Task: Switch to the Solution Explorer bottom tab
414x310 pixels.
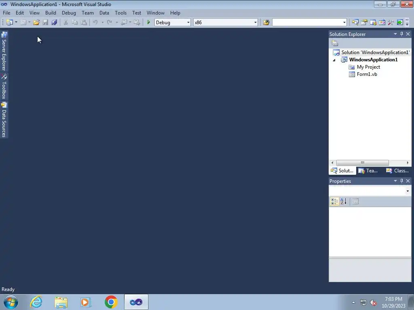Action: point(342,171)
